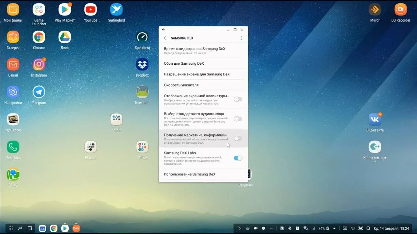Screen dimensions: 417x234
Task: Open Dexplorer icon behind settings window
Action: pyautogui.click(x=250, y=175)
